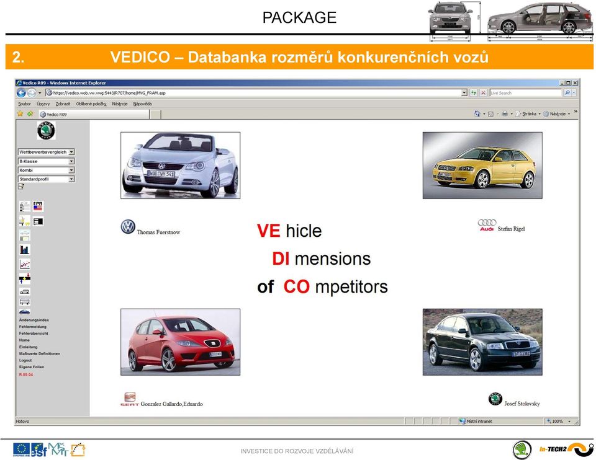Open the Kombi body type dropdown
The height and width of the screenshot is (460, 596).
click(x=71, y=170)
